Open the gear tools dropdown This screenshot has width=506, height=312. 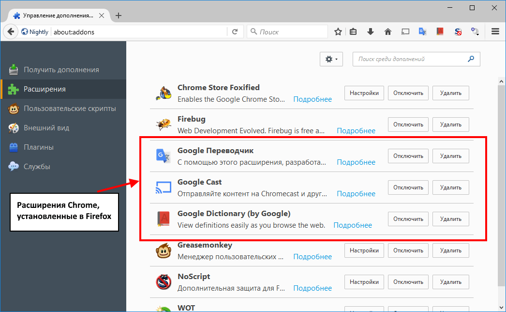(331, 59)
